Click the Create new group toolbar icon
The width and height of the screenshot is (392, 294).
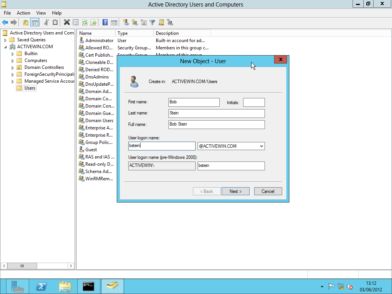[x=135, y=23]
